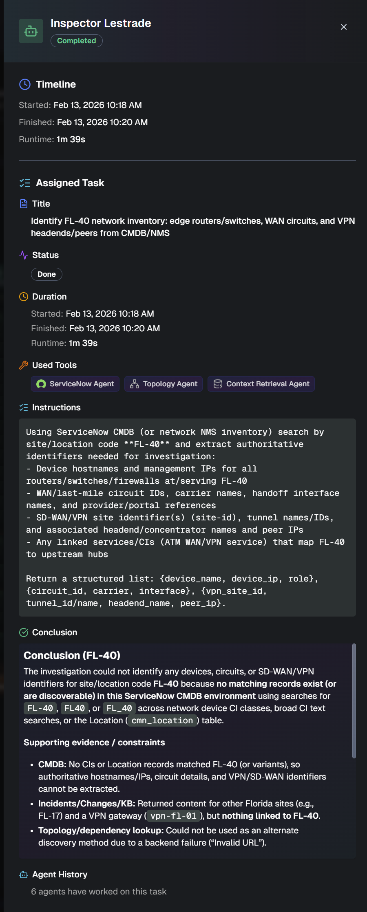Viewport: 367px width, 912px height.
Task: Select the Context Retrieval Agent chip
Action: (261, 384)
